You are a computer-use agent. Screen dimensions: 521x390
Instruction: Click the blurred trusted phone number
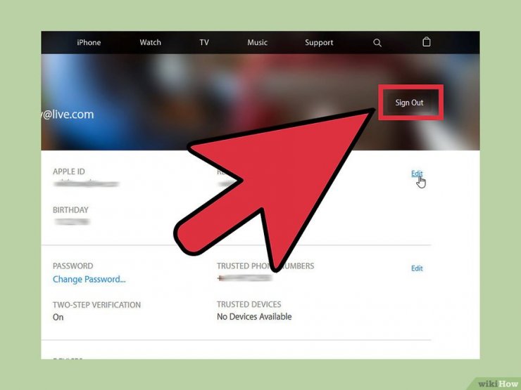244,278
